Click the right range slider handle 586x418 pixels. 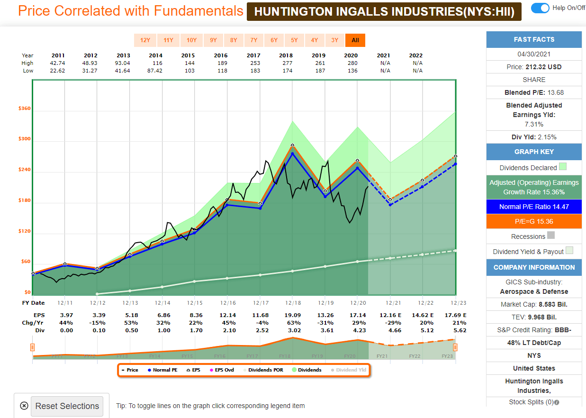[x=455, y=347]
